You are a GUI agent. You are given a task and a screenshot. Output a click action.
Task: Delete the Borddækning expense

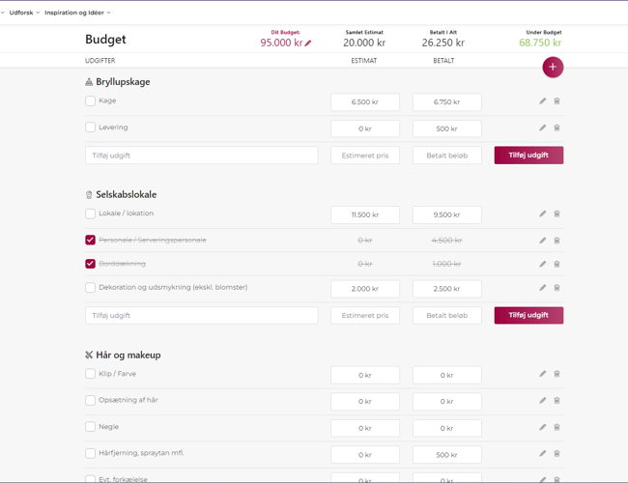[x=557, y=264]
